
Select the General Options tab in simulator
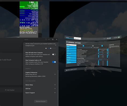tap(77, 38)
